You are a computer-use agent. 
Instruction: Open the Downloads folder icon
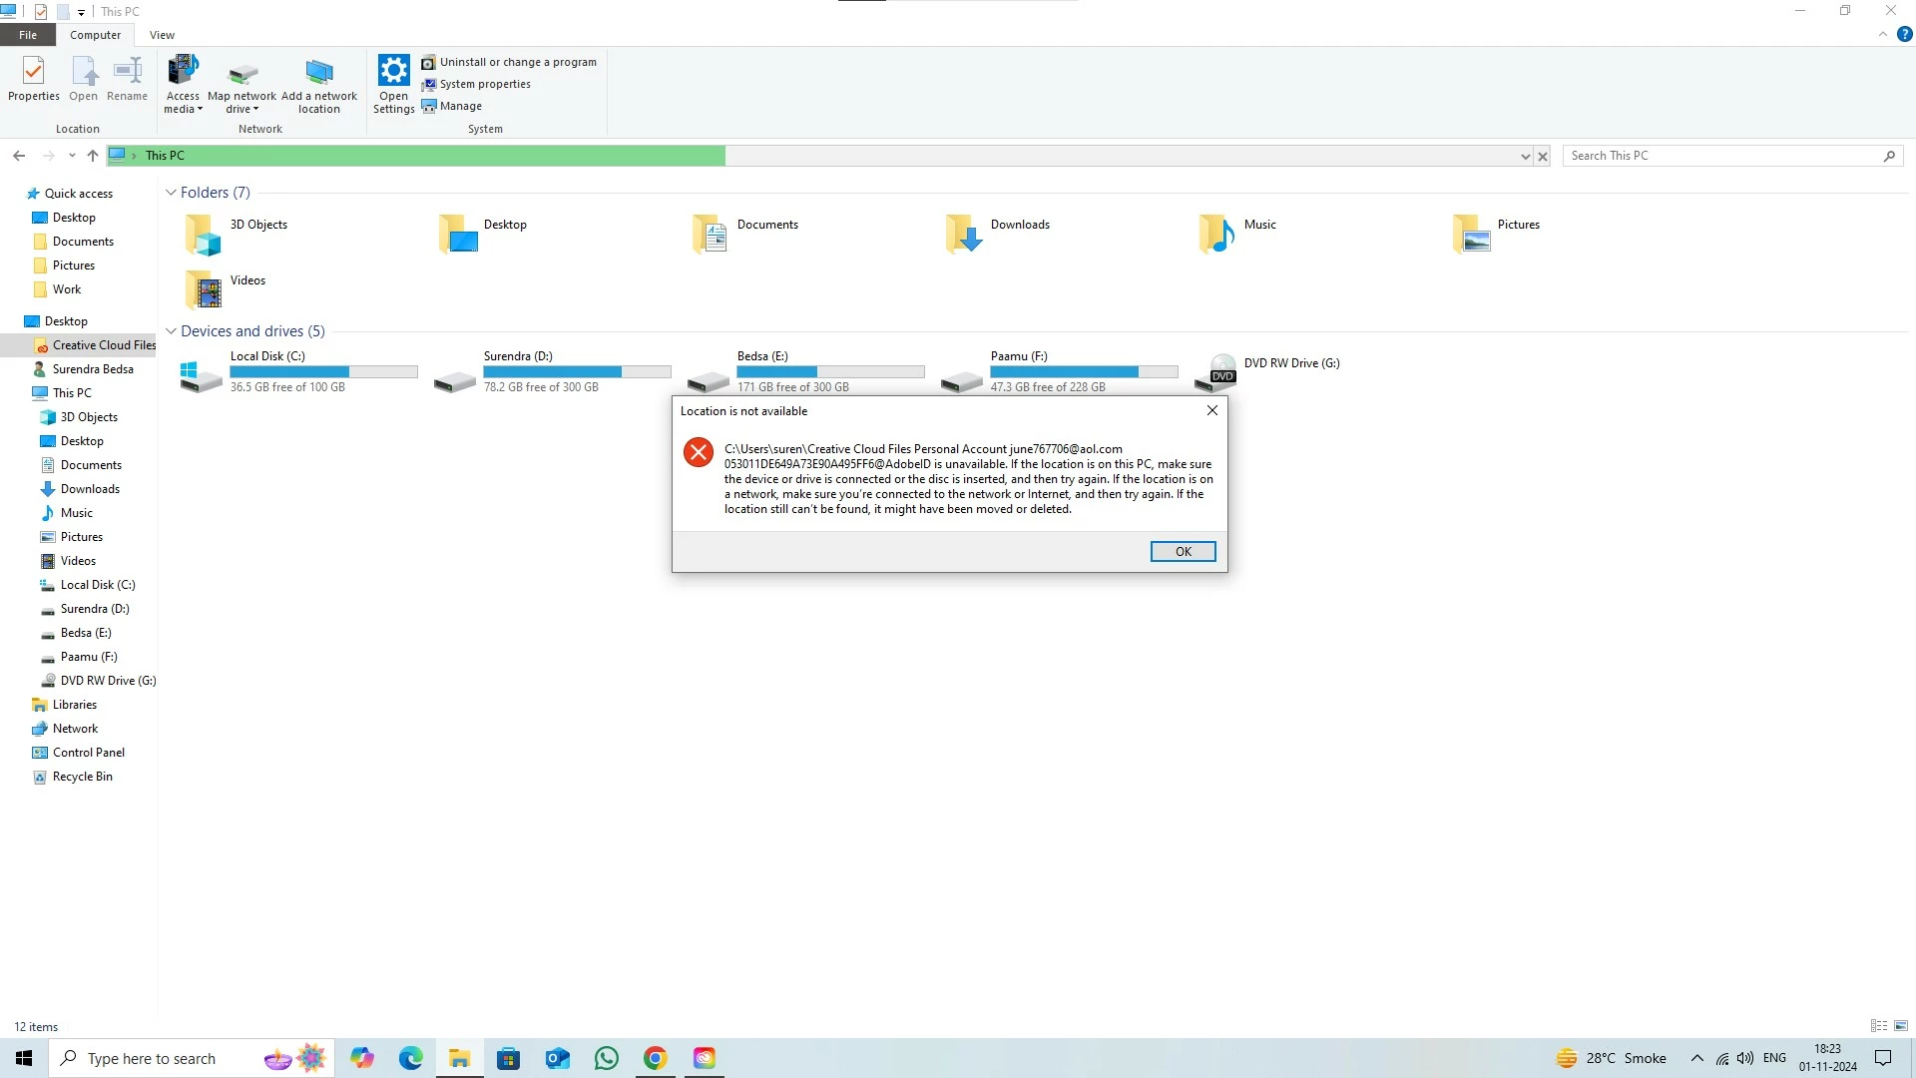coord(965,235)
